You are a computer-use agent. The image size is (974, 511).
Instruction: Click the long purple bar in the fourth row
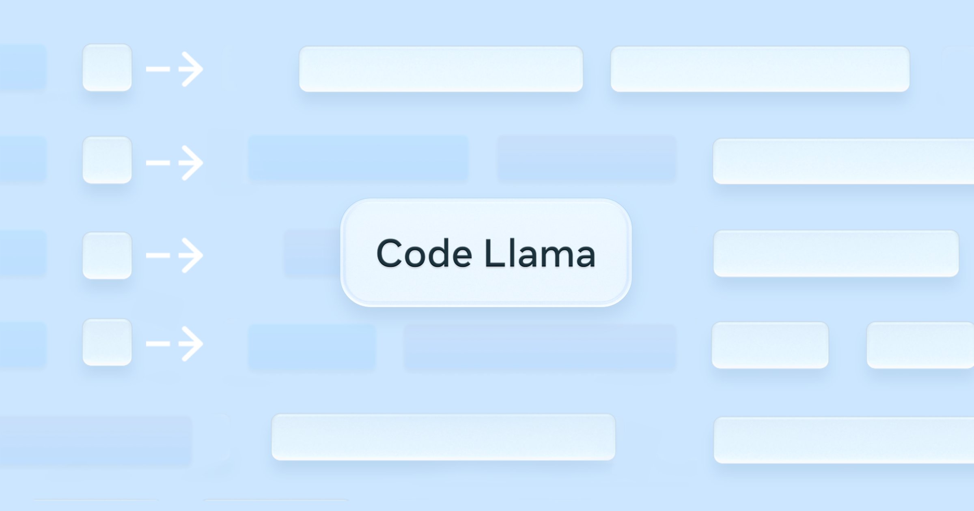(x=540, y=347)
